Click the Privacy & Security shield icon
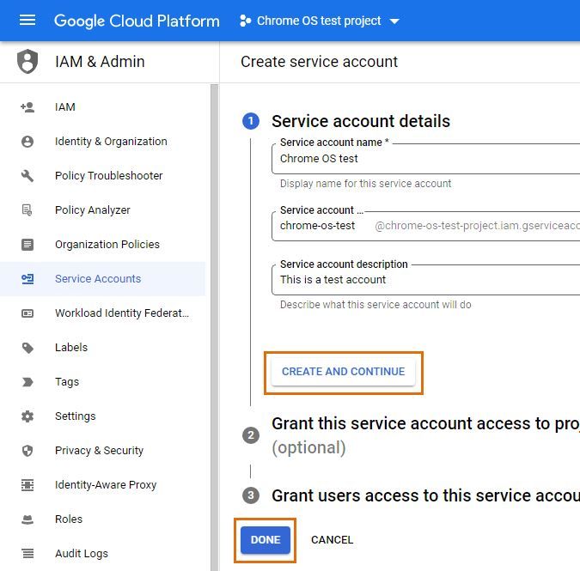This screenshot has height=571, width=580. click(x=27, y=451)
